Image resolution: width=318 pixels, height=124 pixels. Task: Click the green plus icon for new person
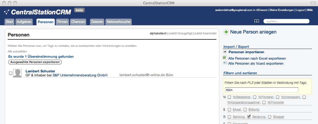click(226, 32)
